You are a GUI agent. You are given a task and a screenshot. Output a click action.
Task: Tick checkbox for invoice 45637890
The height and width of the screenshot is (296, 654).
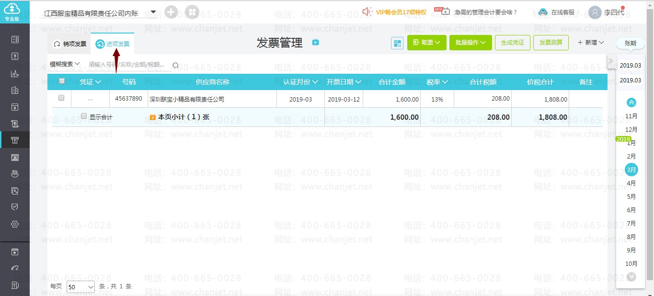(61, 98)
